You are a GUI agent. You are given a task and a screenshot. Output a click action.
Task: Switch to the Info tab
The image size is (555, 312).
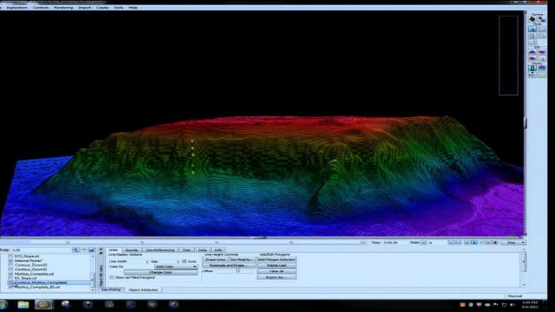pos(218,250)
